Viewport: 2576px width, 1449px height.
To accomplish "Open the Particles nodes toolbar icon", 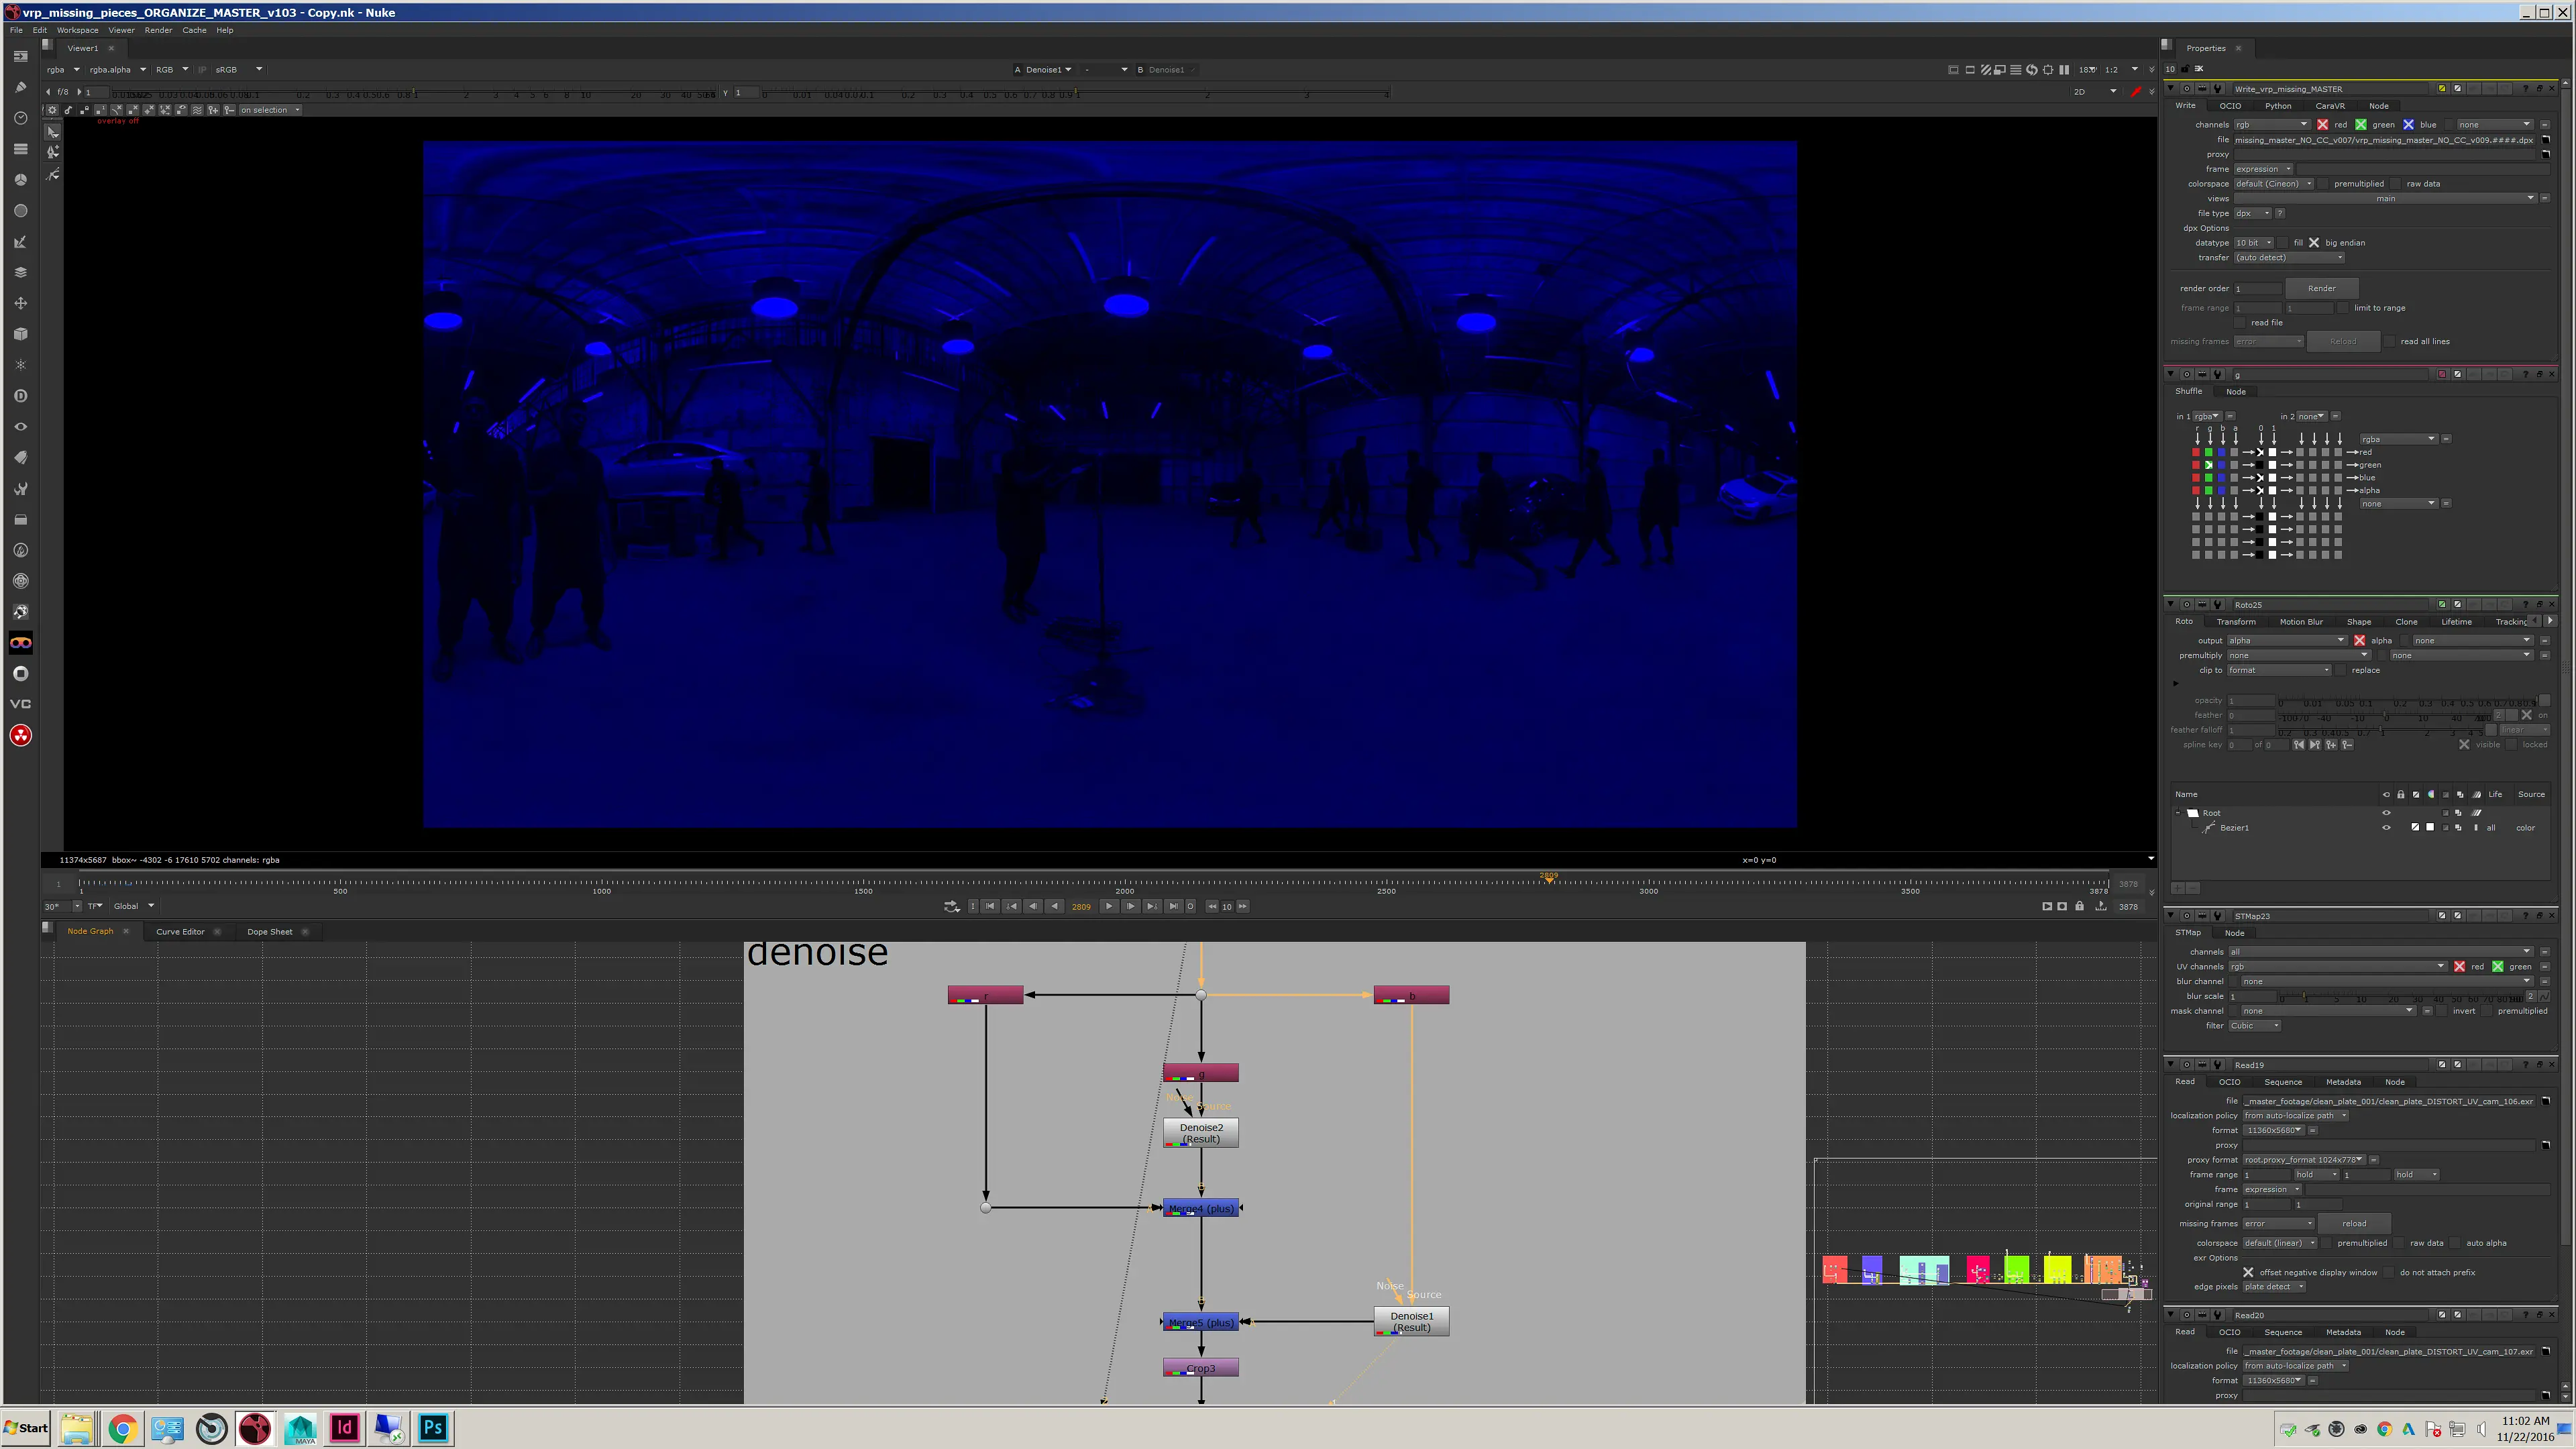I will click(x=20, y=365).
